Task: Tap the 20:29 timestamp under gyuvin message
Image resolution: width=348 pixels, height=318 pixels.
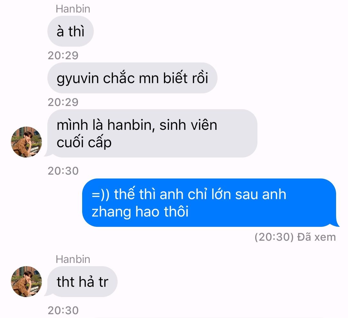Action: tap(63, 102)
